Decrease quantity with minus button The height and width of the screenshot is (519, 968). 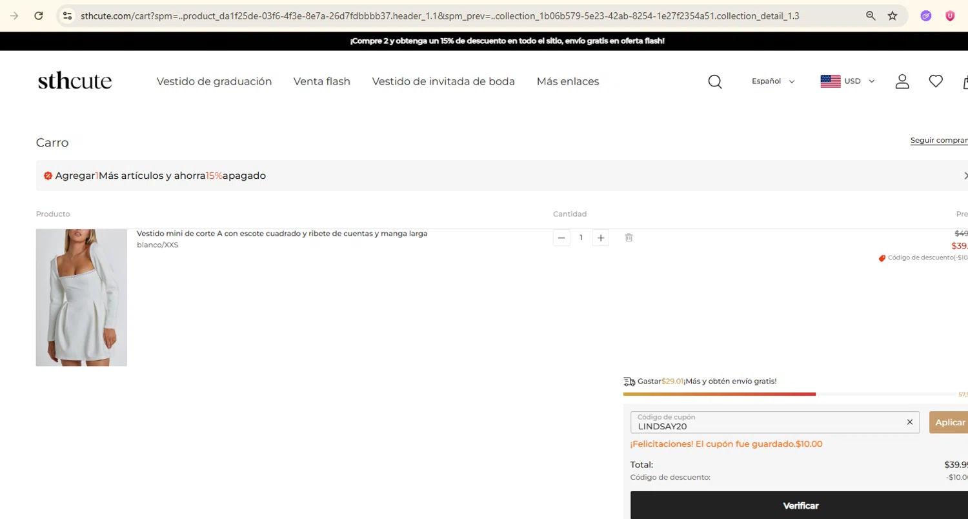point(561,238)
